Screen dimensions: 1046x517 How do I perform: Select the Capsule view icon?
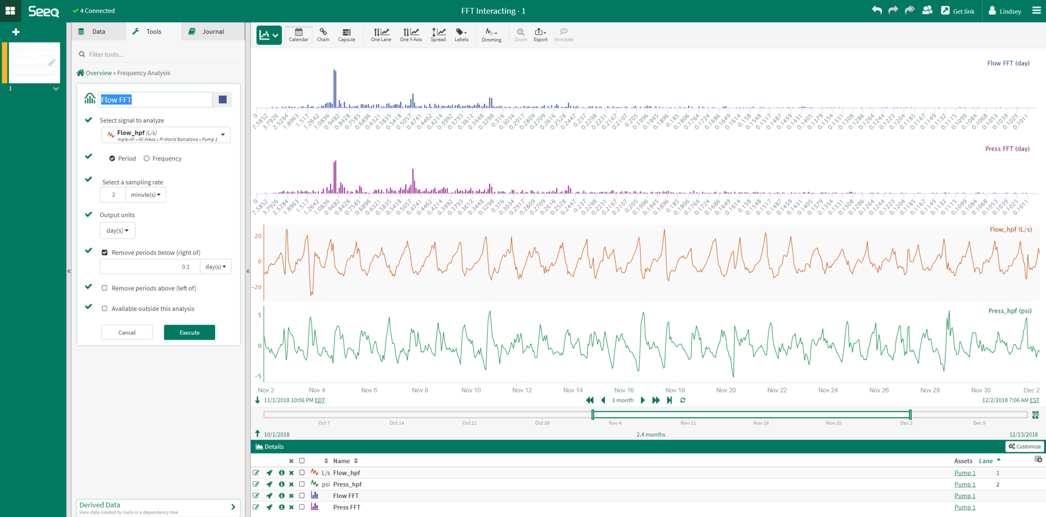(x=346, y=34)
